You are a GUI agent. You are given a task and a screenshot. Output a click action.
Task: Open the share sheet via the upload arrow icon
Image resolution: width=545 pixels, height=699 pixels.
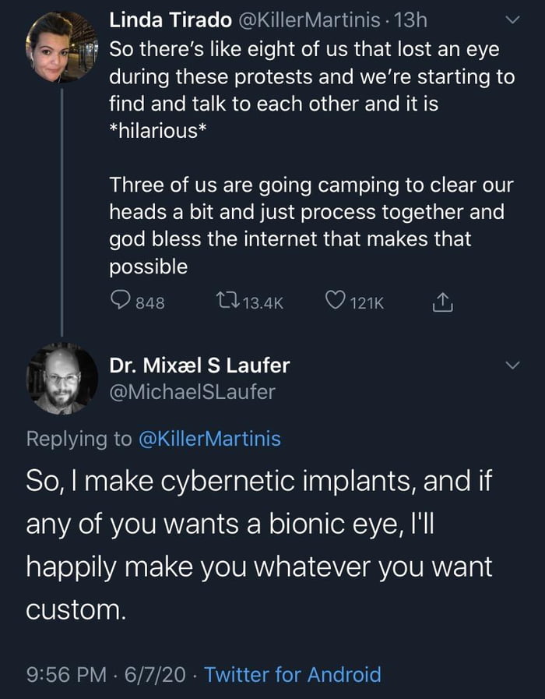[x=443, y=303]
